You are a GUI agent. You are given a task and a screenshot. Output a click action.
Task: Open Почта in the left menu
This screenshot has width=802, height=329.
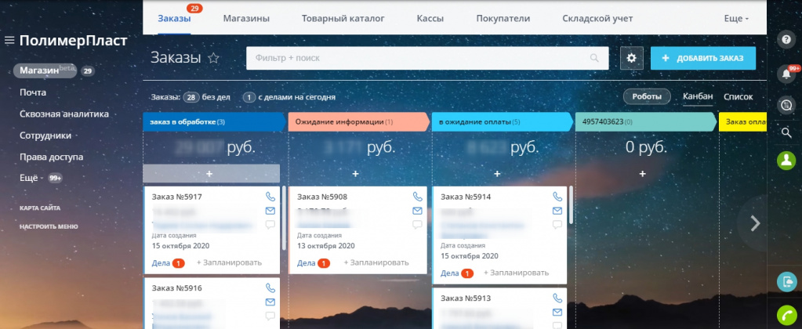pyautogui.click(x=33, y=92)
